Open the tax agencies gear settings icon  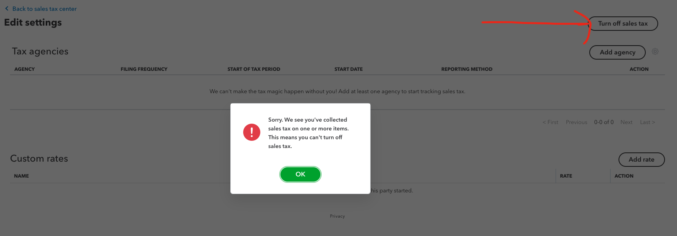click(655, 52)
